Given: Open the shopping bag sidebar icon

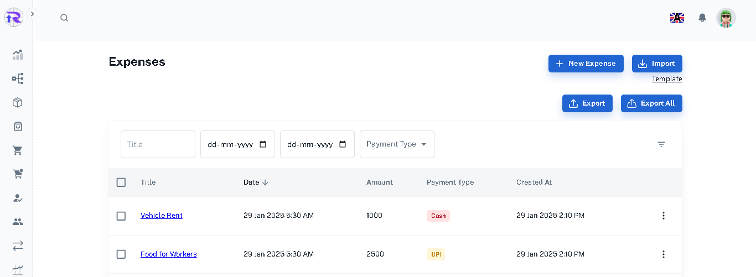Looking at the screenshot, I should click(18, 126).
